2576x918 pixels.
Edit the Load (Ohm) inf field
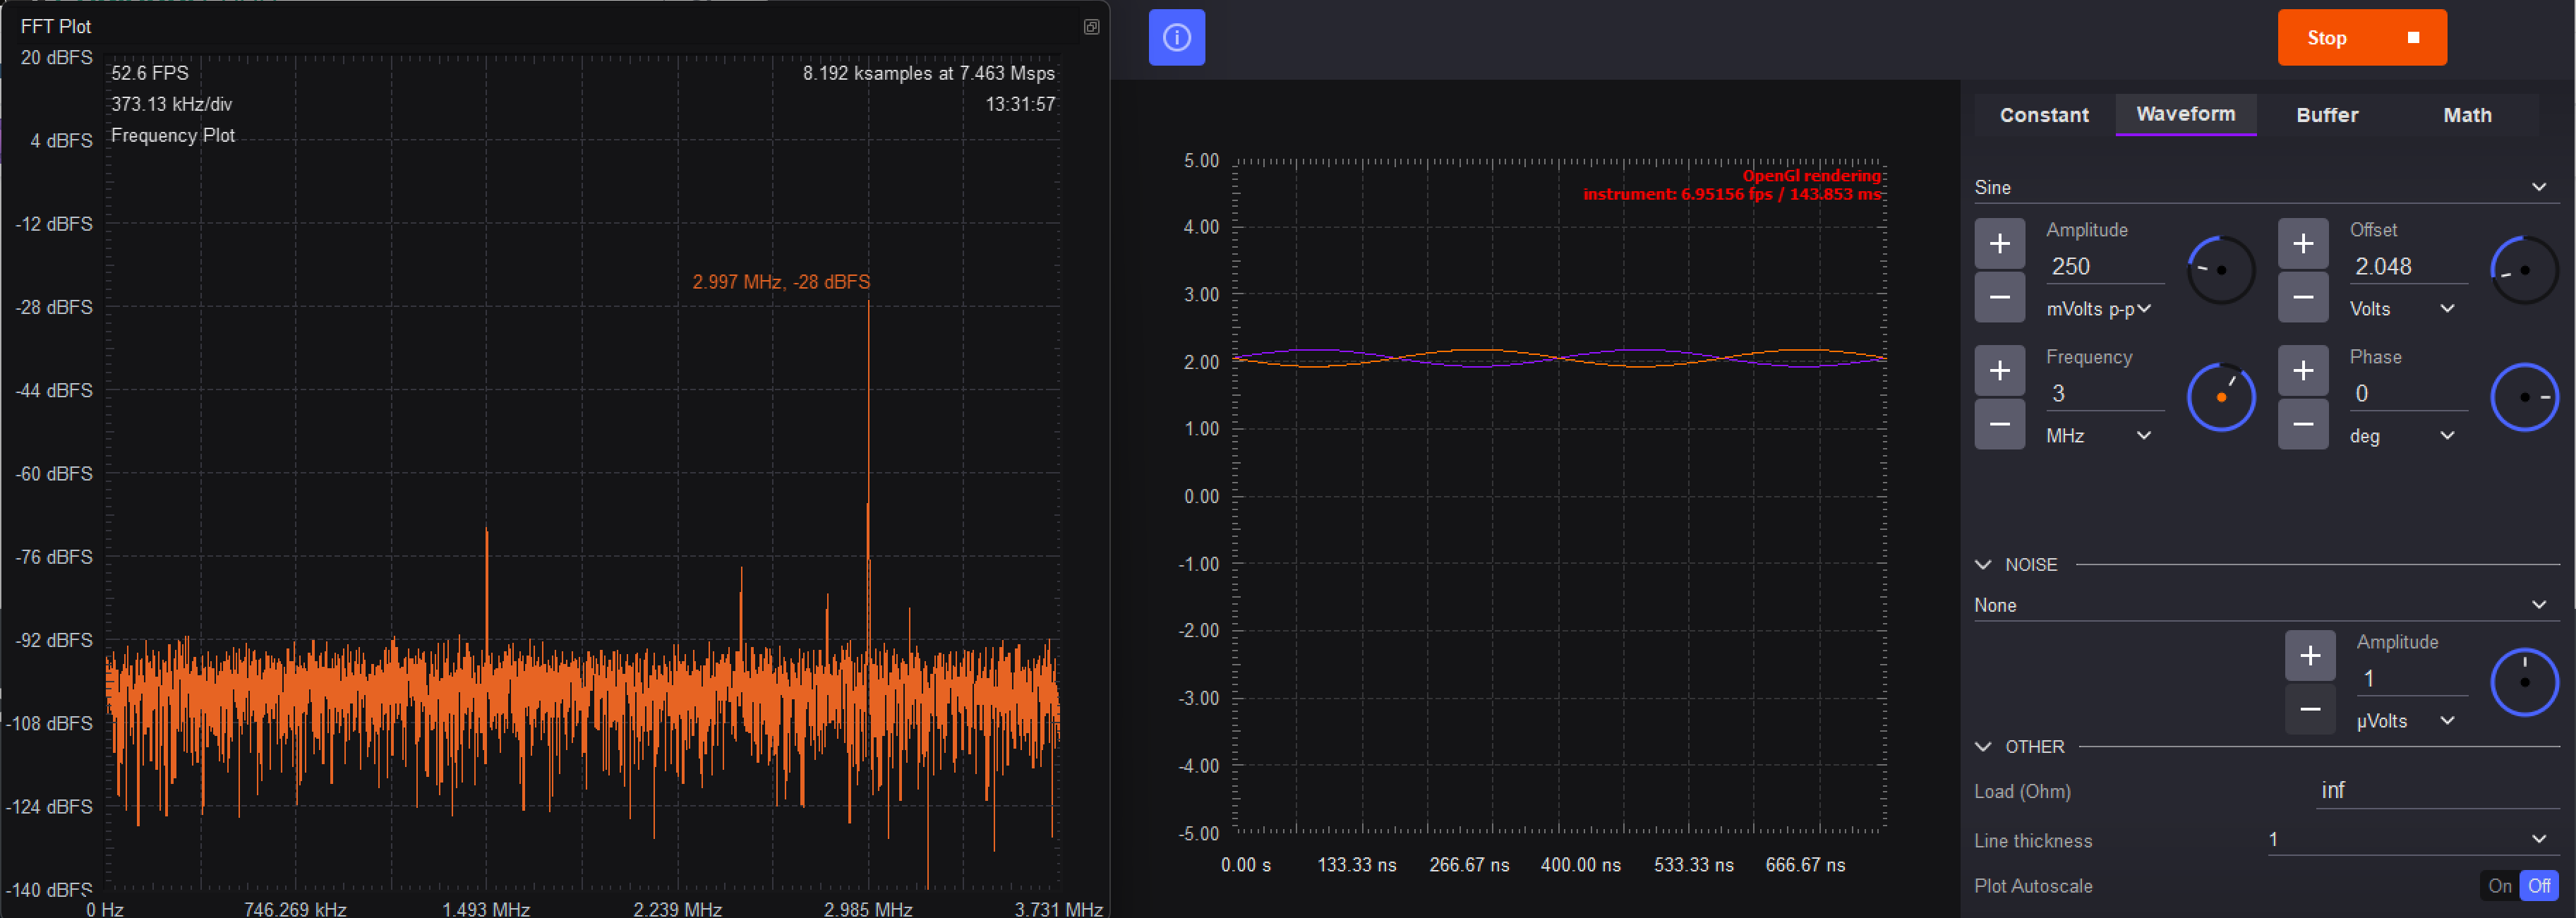click(x=2437, y=790)
